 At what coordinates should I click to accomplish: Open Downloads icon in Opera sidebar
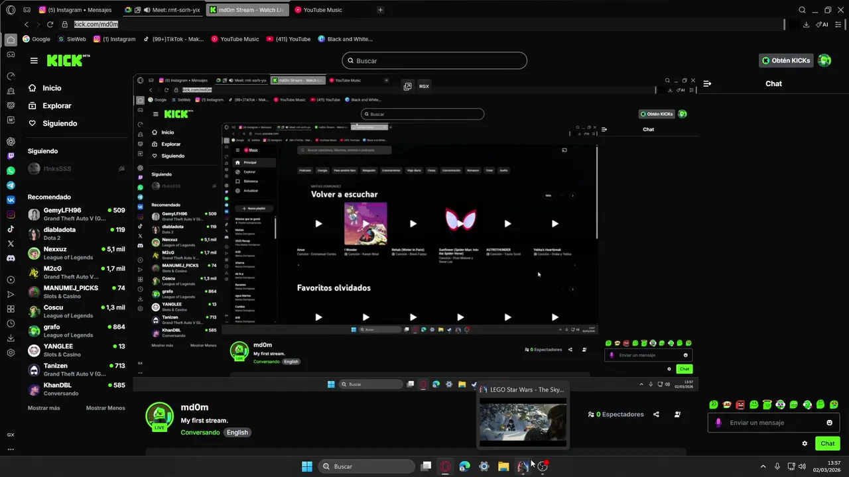click(x=11, y=338)
